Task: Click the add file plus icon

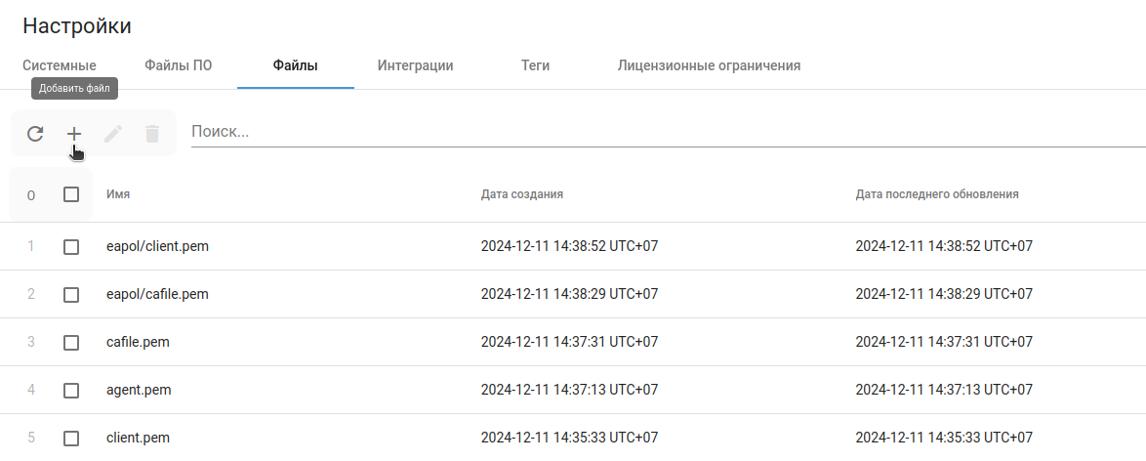Action: 74,134
